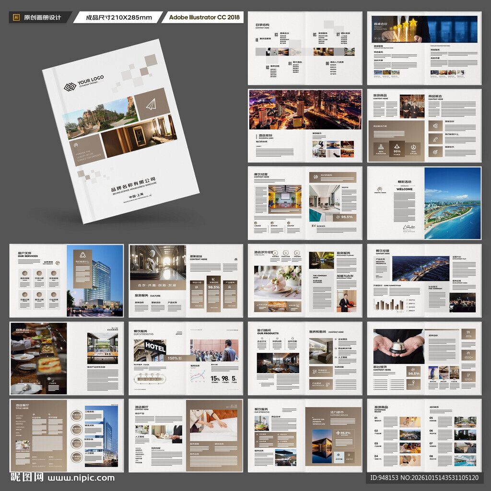Viewport: 491px width, 491px height.
Task: Click the 加盟与合作 heading
Action: [345, 276]
